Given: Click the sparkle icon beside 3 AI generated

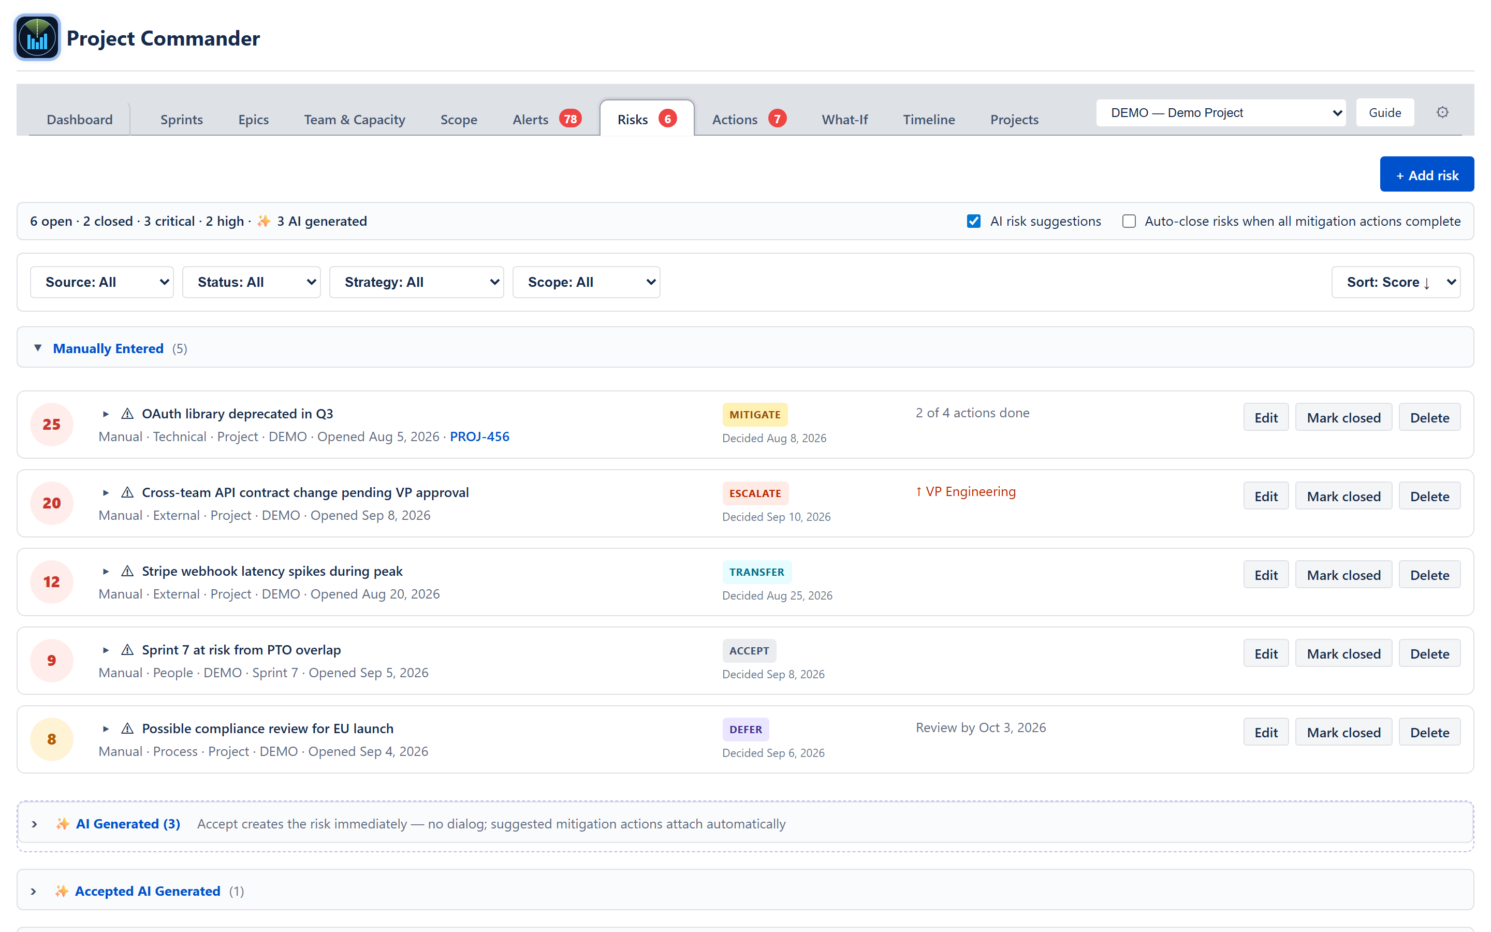Looking at the screenshot, I should click(264, 221).
